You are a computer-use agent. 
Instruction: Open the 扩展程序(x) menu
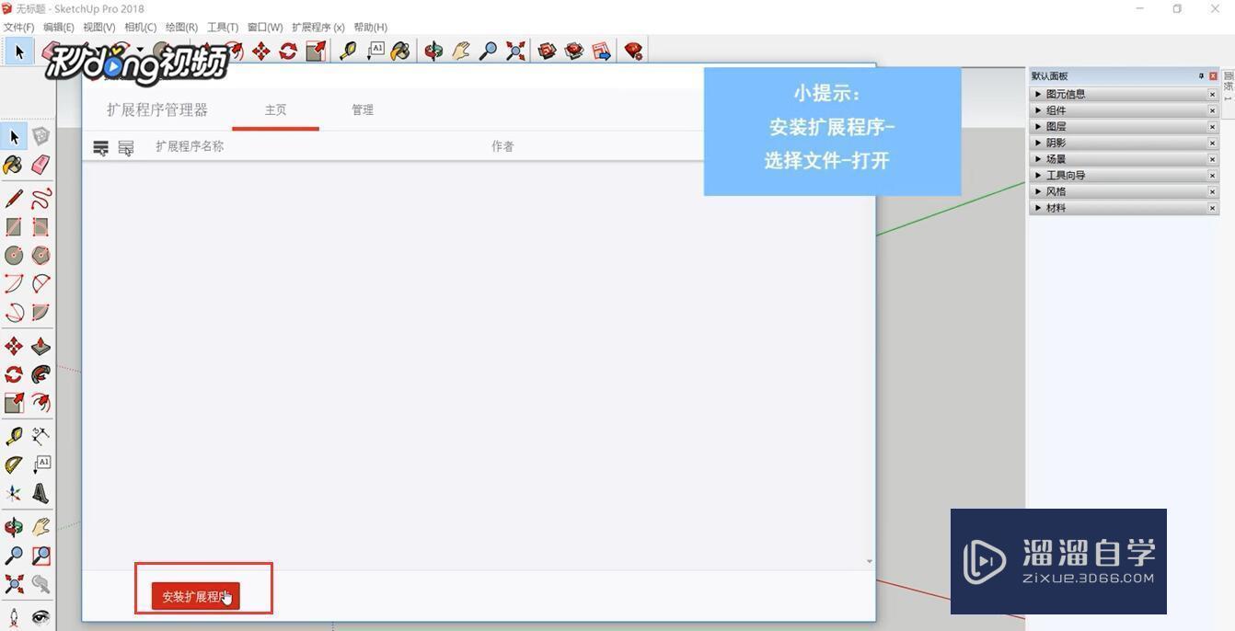click(317, 28)
